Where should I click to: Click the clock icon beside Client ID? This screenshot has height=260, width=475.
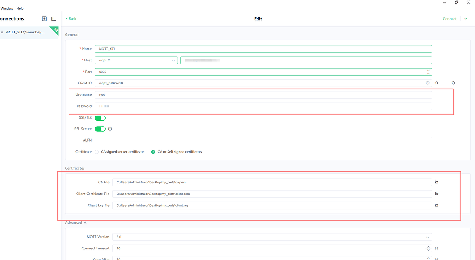point(453,83)
